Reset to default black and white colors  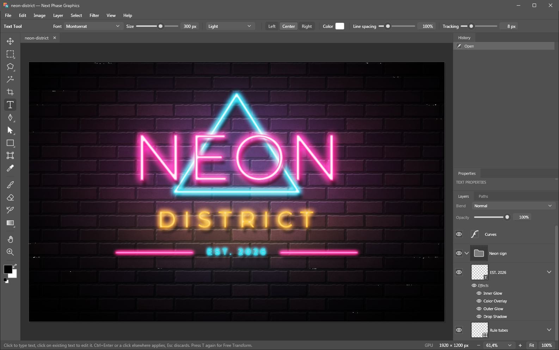click(x=6, y=281)
